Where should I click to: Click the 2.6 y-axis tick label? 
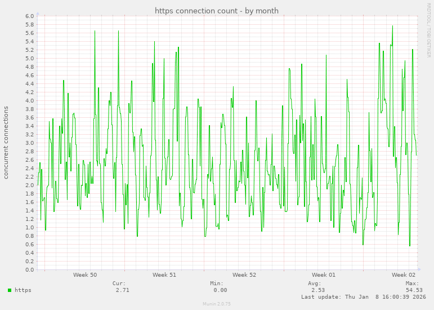tap(30, 160)
